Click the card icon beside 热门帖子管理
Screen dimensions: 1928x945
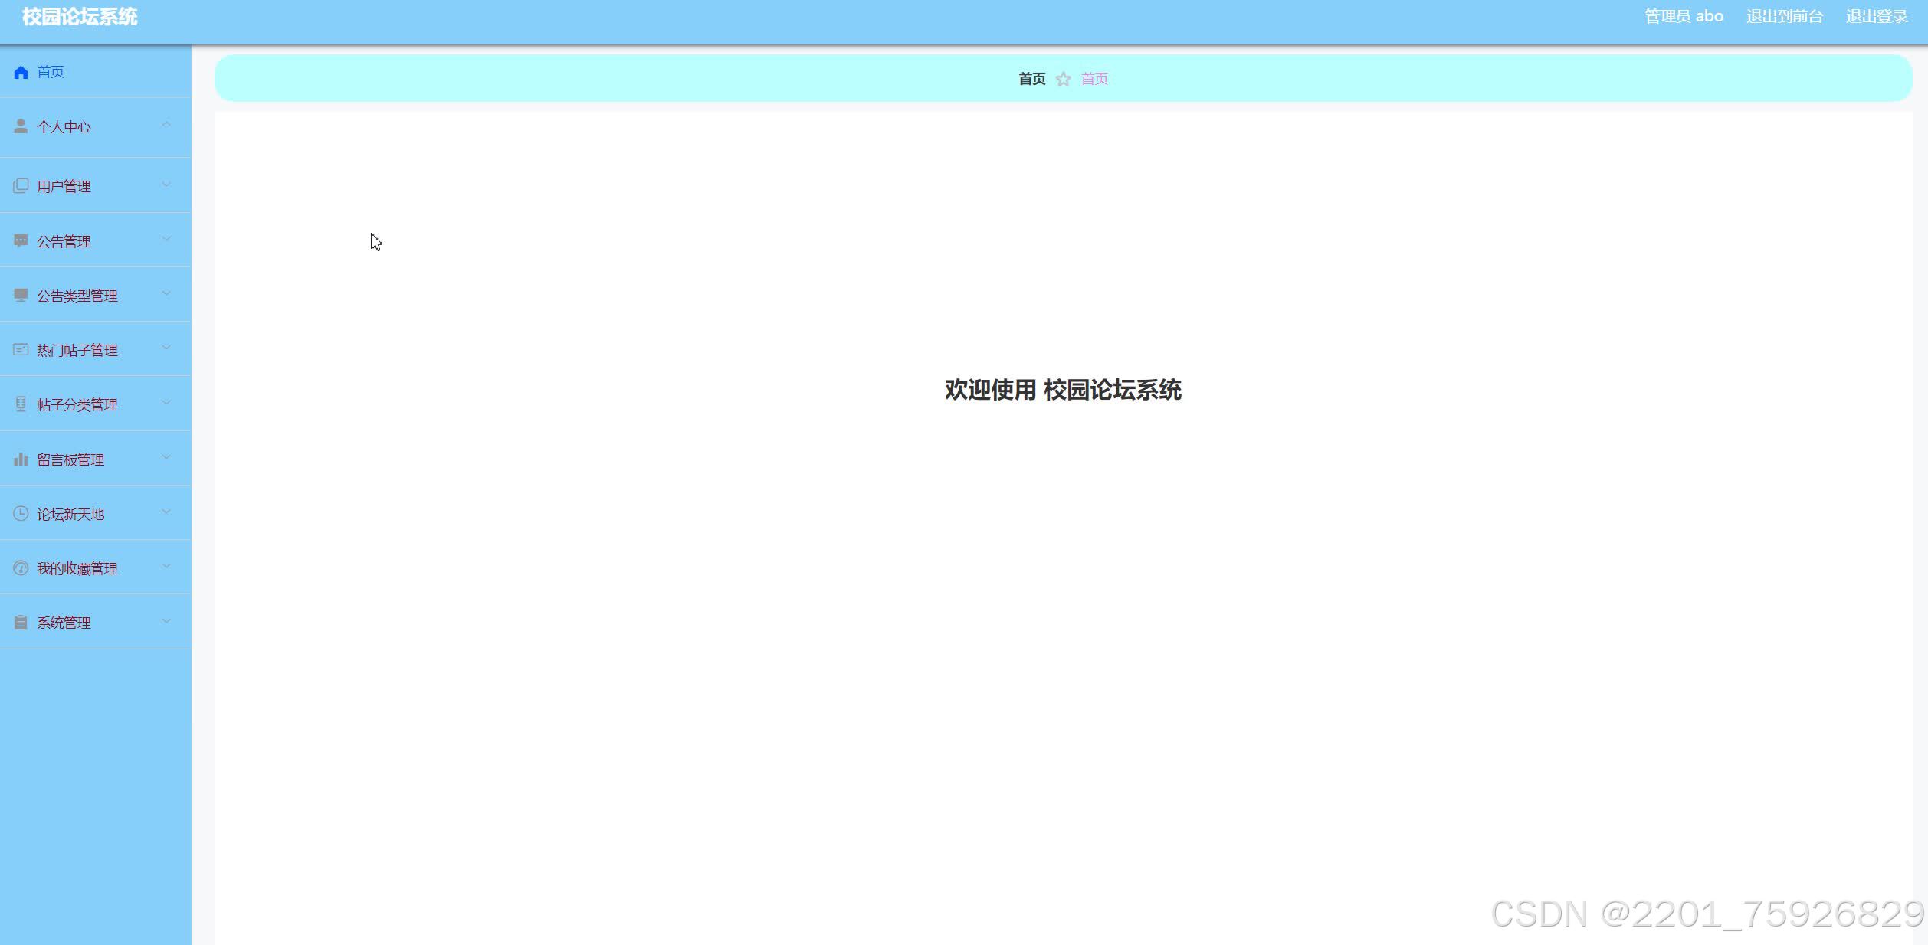(x=21, y=350)
